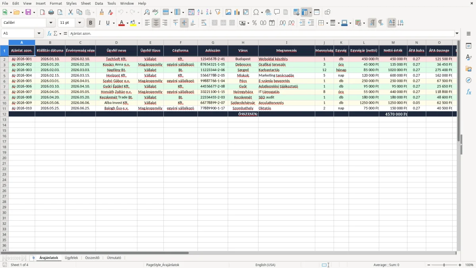
Task: Clear direct formatting icon
Action: click(111, 12)
